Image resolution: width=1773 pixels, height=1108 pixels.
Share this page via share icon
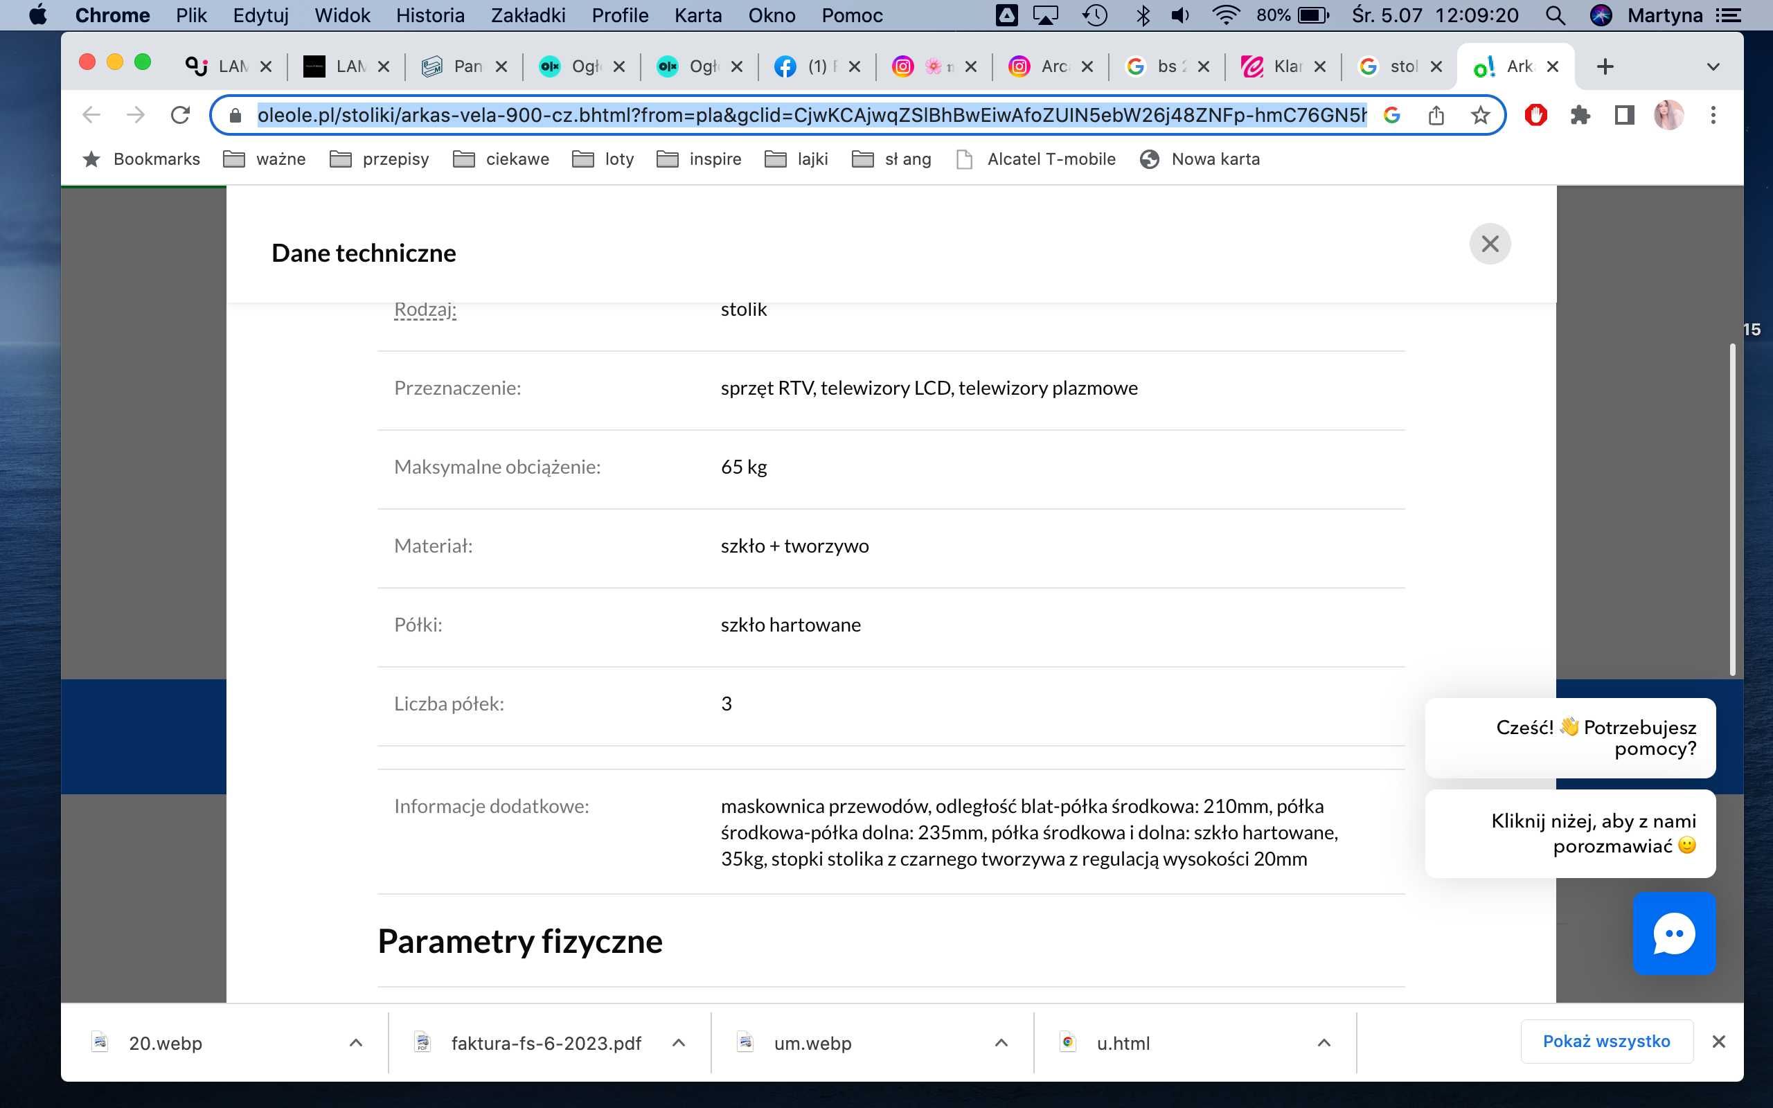pos(1436,115)
